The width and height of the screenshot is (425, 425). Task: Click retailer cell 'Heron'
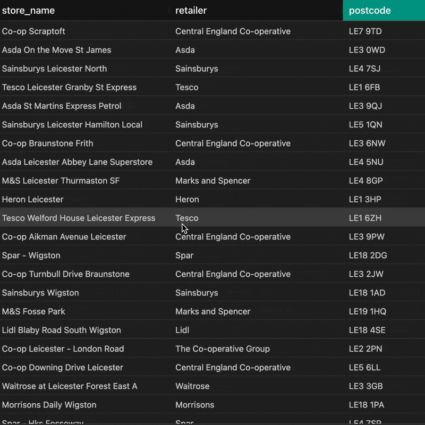187,200
